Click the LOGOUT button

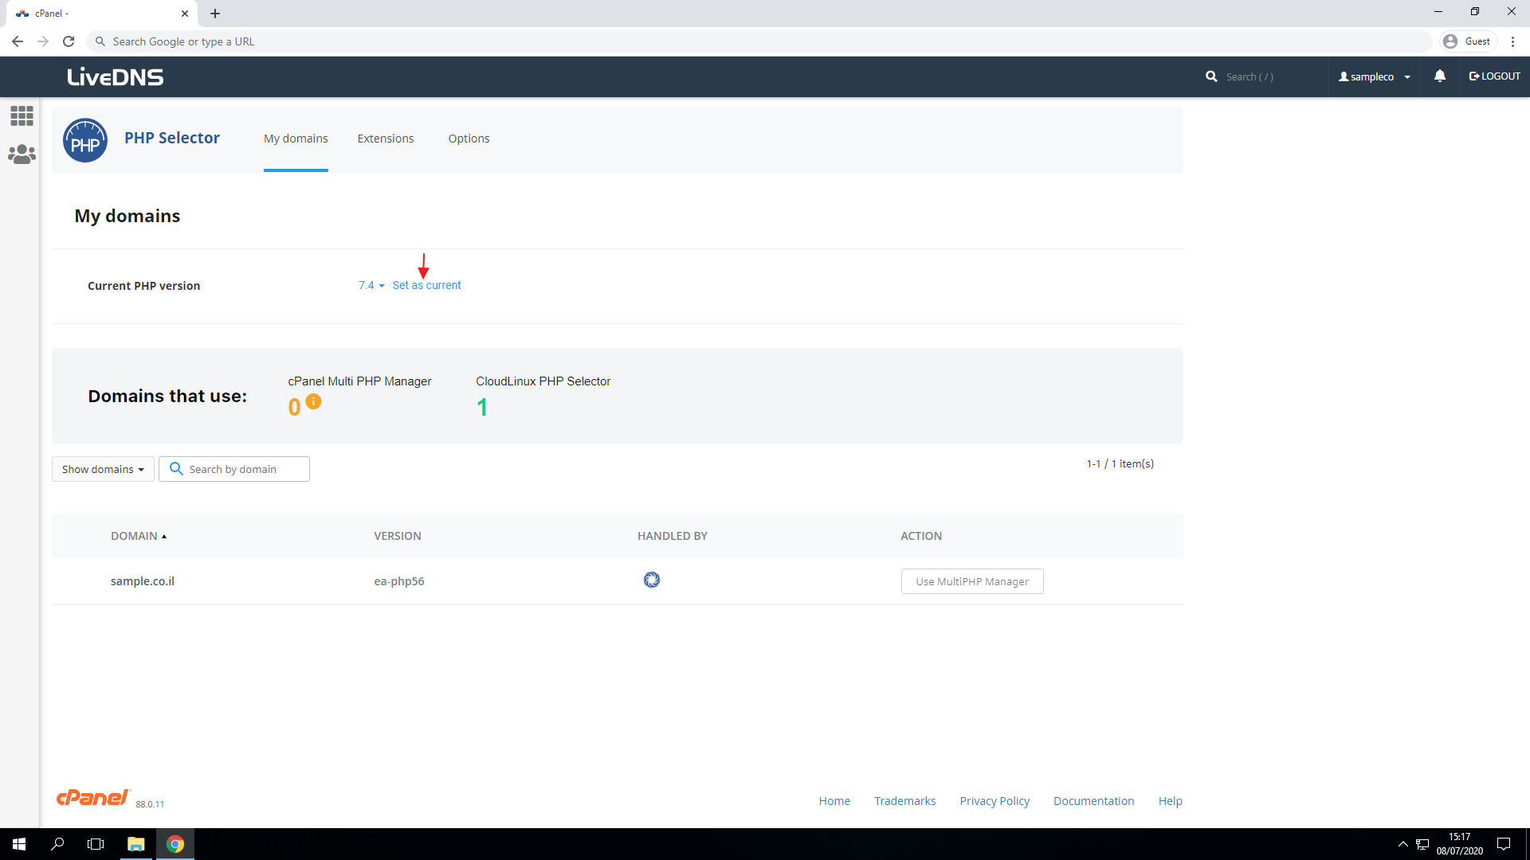pyautogui.click(x=1494, y=76)
